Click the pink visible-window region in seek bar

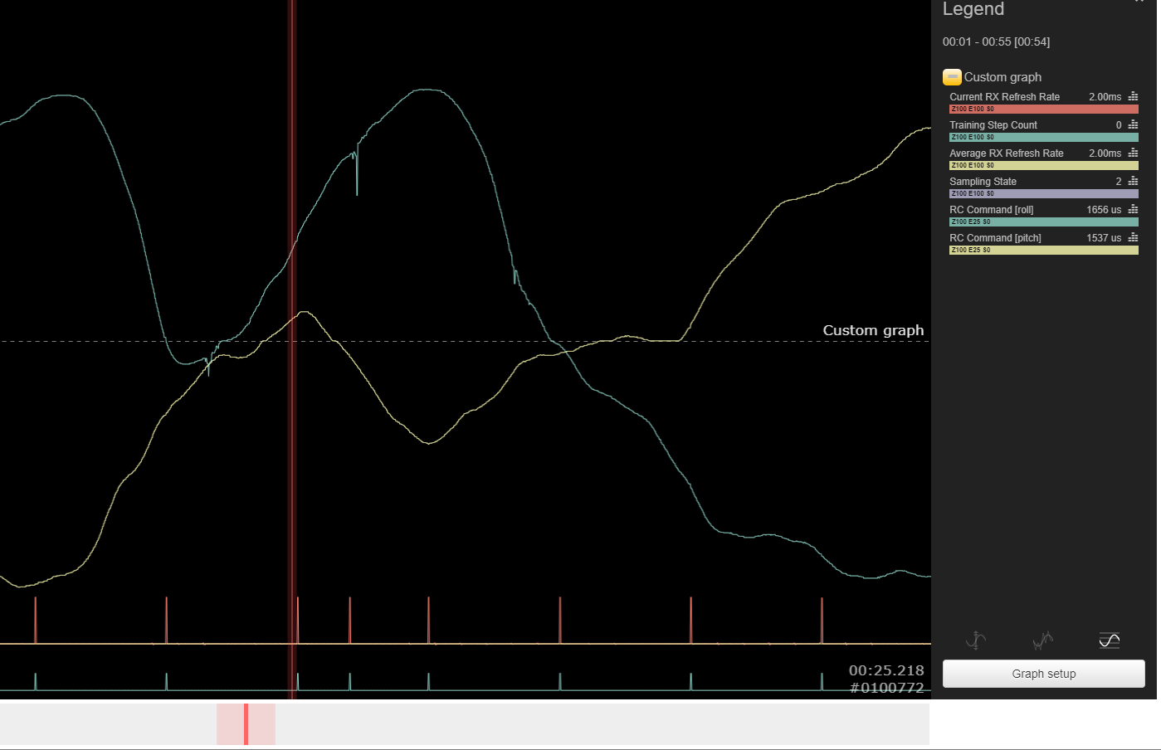246,723
